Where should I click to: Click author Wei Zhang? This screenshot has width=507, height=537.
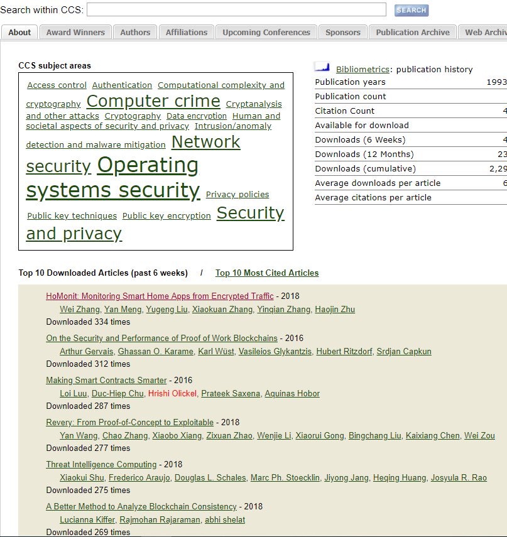pyautogui.click(x=80, y=309)
